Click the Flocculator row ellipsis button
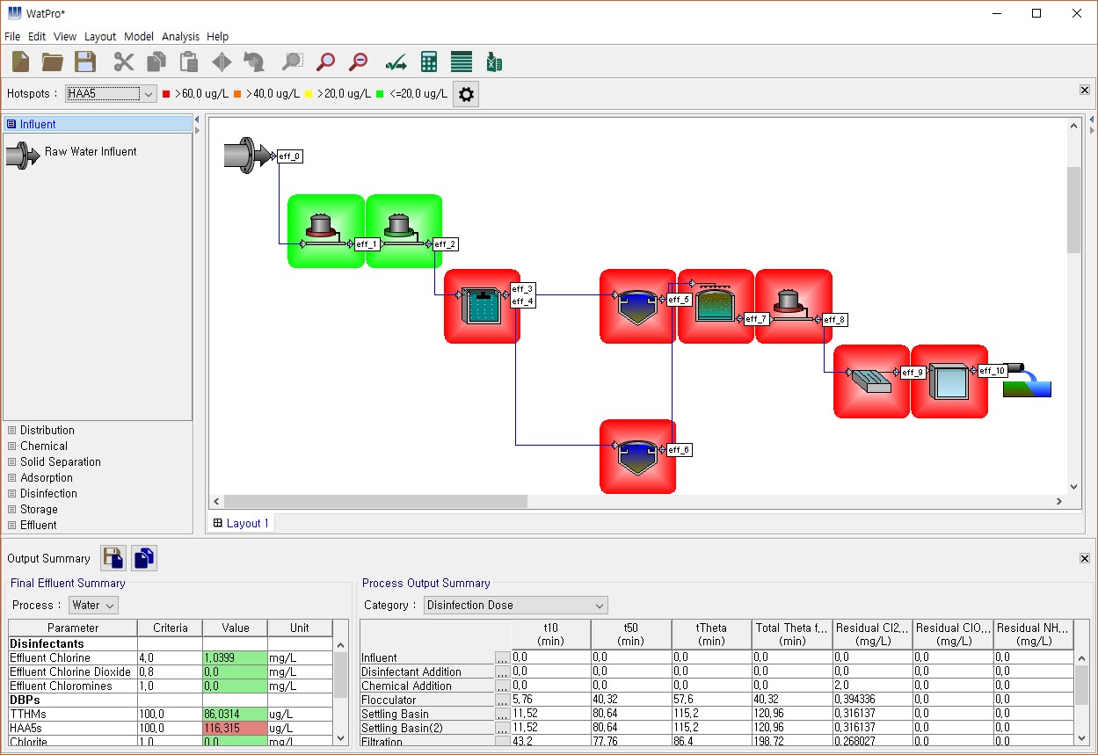 point(502,701)
